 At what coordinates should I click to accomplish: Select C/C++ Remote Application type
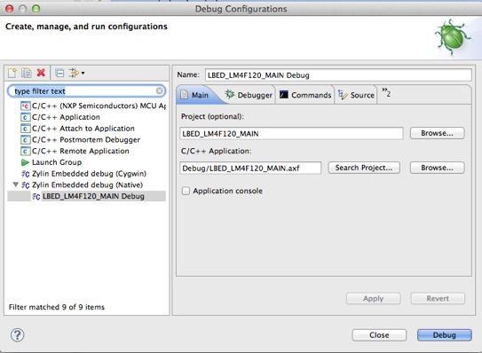pyautogui.click(x=81, y=151)
